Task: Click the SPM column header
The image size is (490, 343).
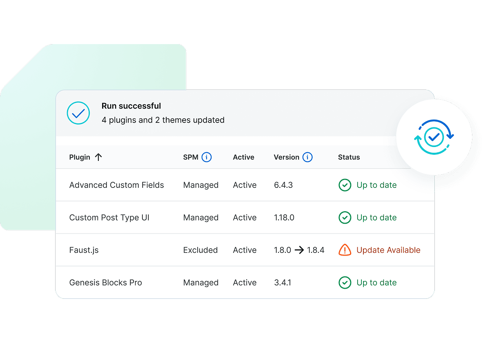Action: click(x=190, y=157)
